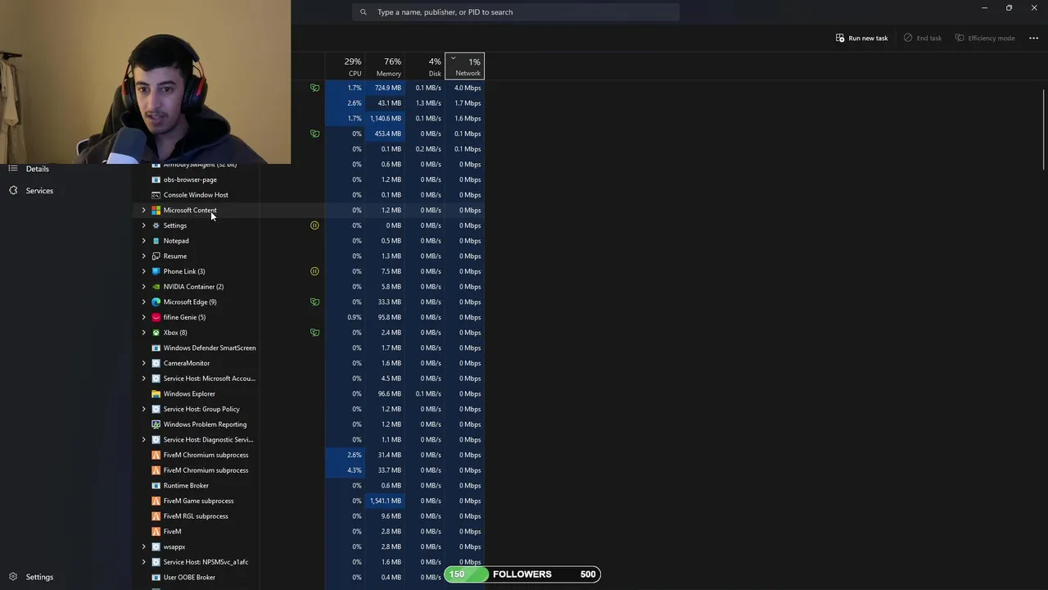1048x590 pixels.
Task: Sort processes by Disk column
Action: (425, 66)
